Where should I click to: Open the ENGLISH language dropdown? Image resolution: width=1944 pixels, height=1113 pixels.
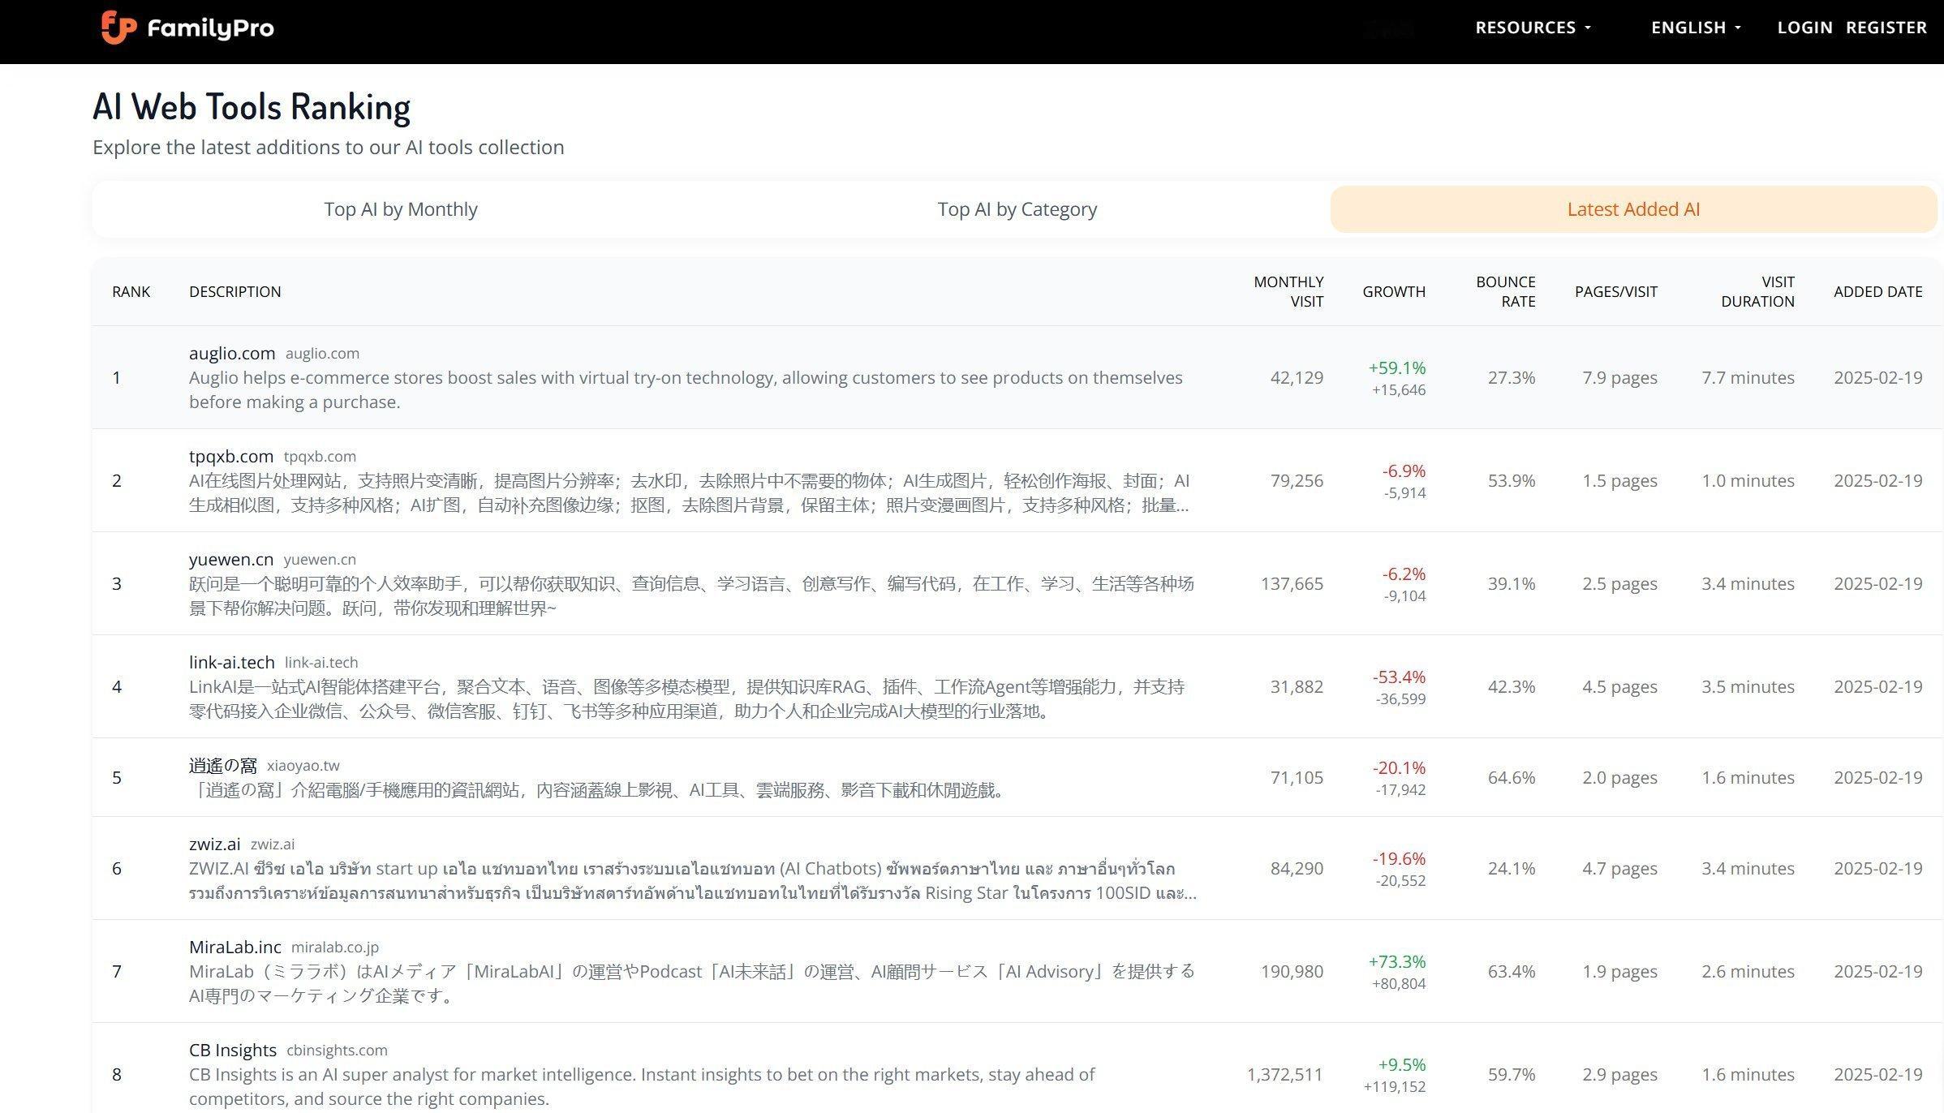coord(1694,25)
